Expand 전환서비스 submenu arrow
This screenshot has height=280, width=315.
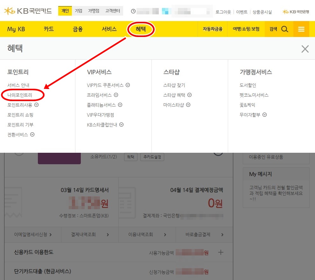(x=32, y=134)
